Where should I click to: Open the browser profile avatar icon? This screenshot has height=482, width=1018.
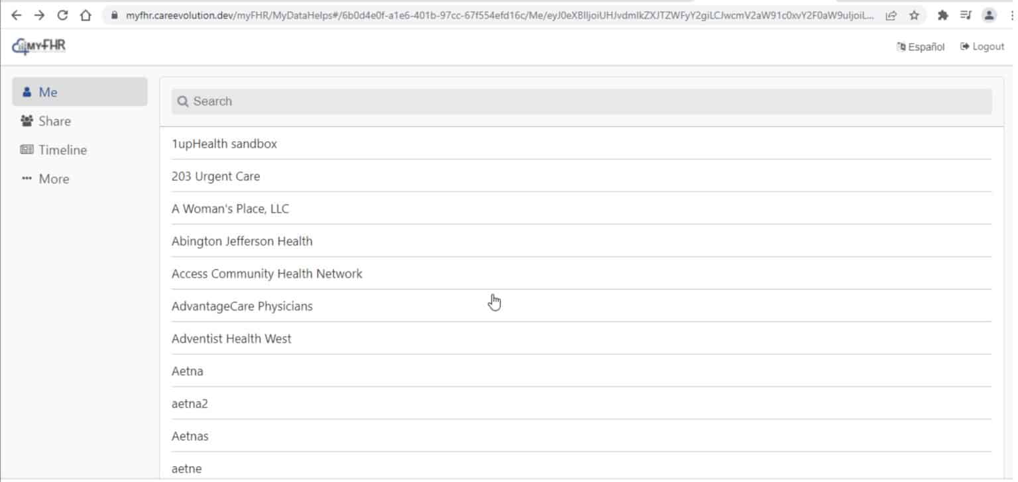pyautogui.click(x=989, y=15)
